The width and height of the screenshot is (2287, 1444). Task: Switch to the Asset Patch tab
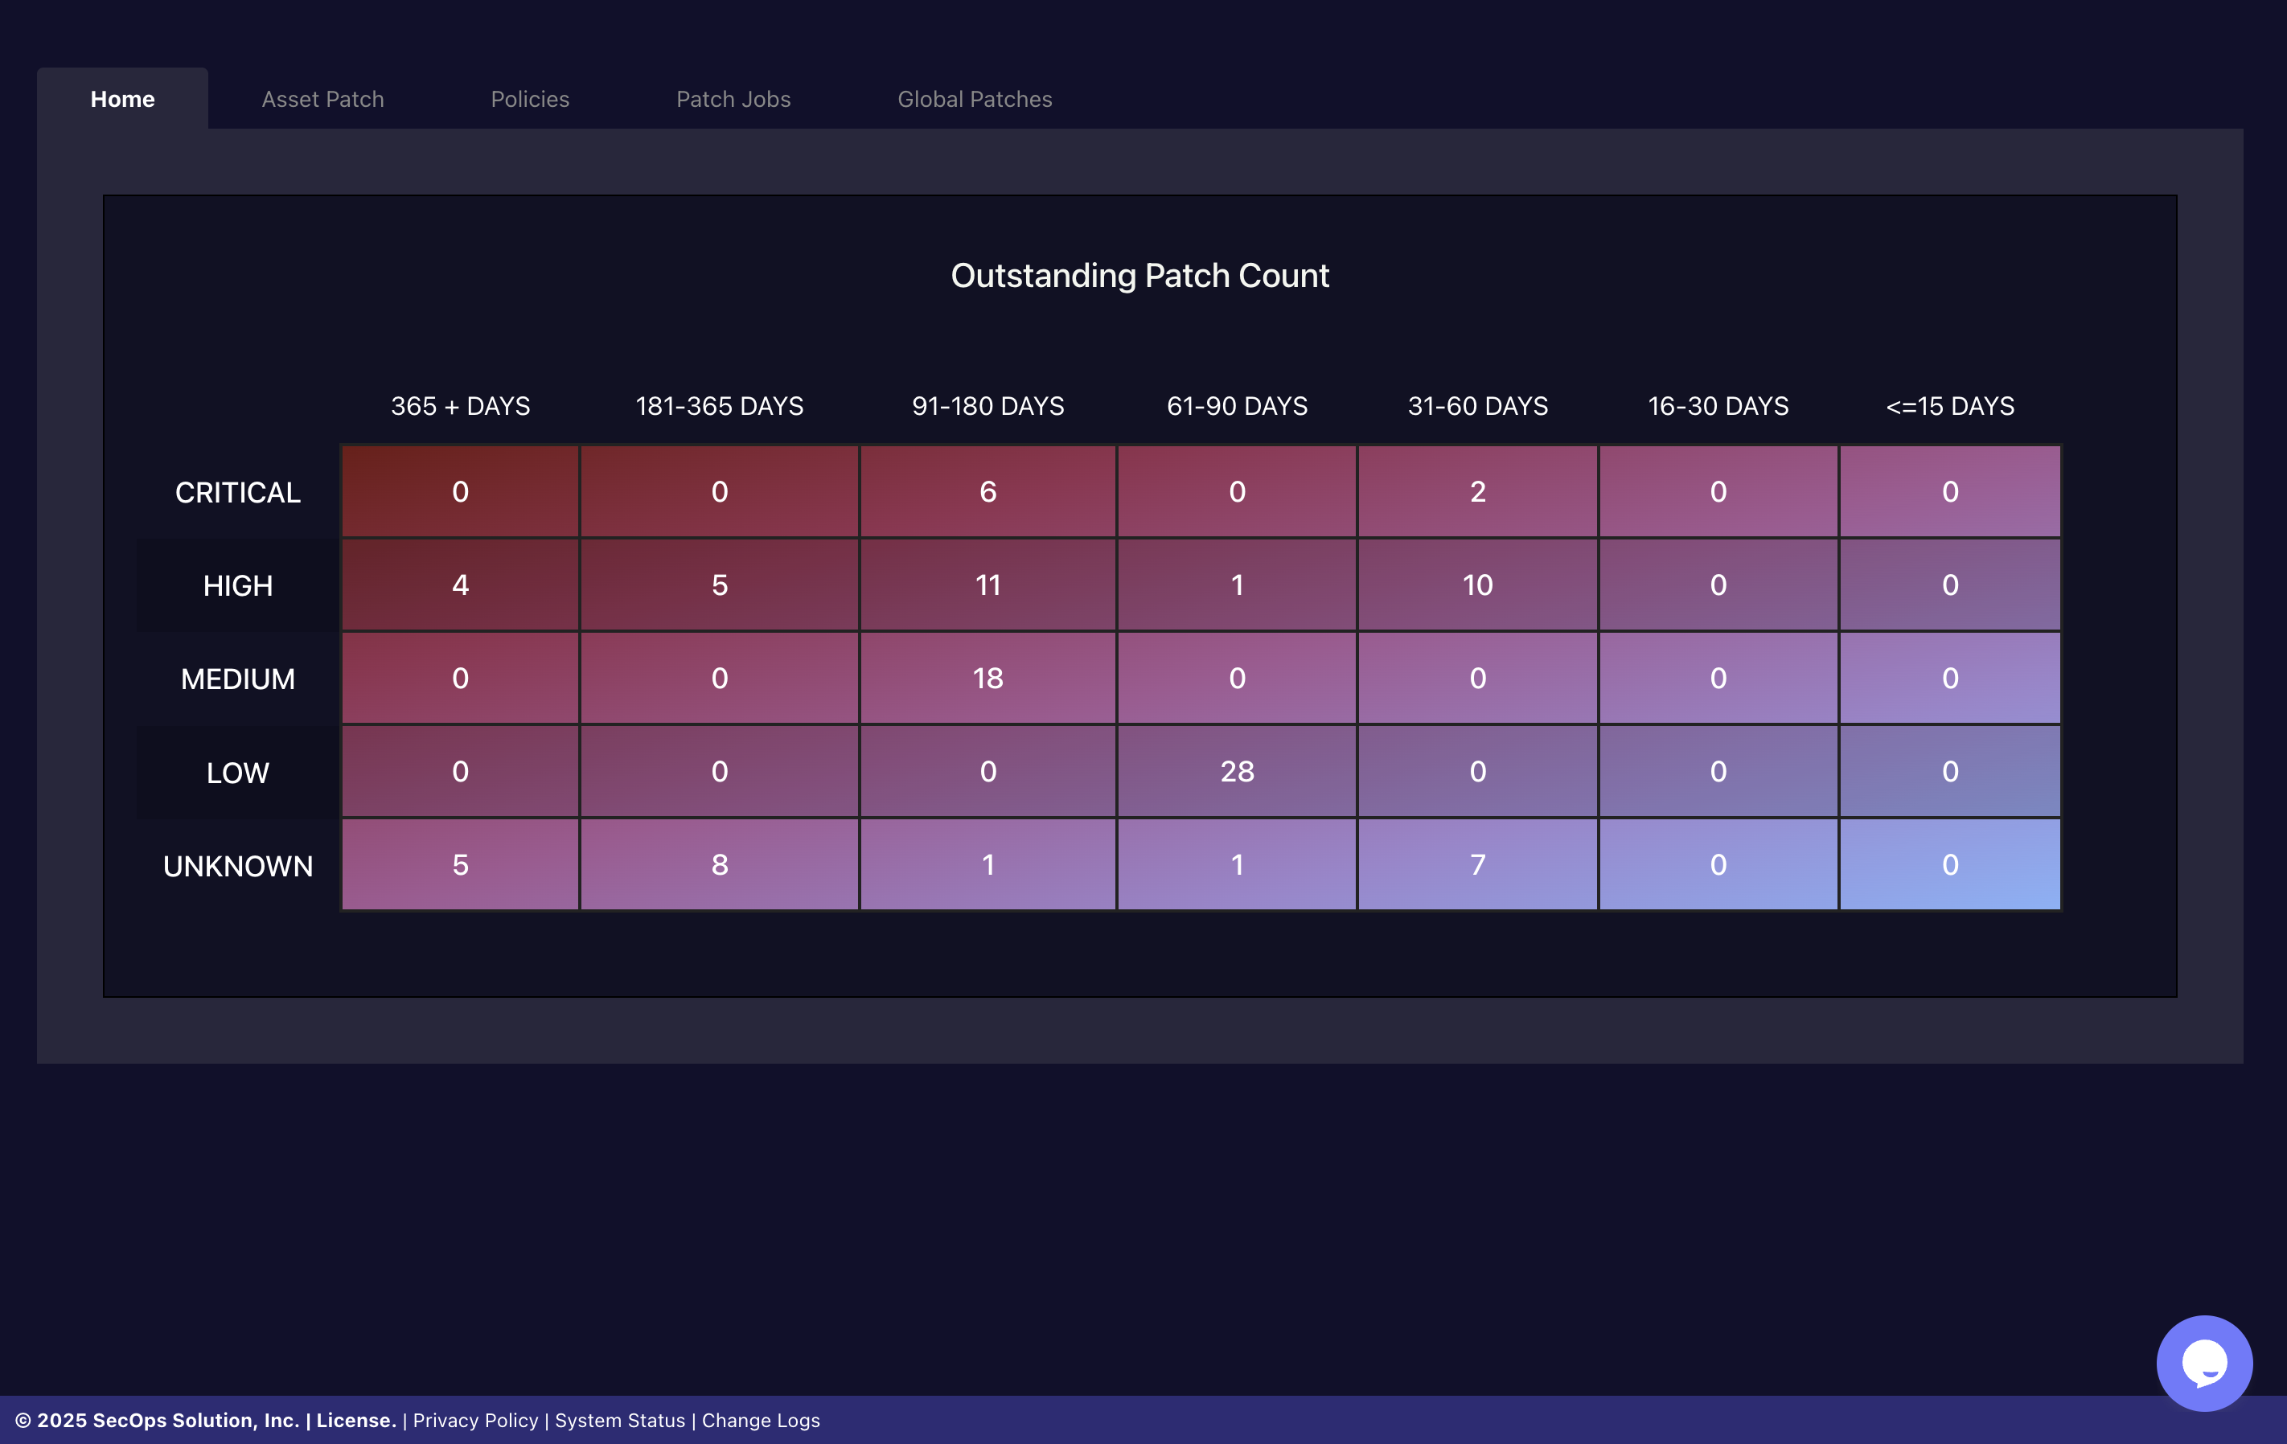[x=322, y=99]
